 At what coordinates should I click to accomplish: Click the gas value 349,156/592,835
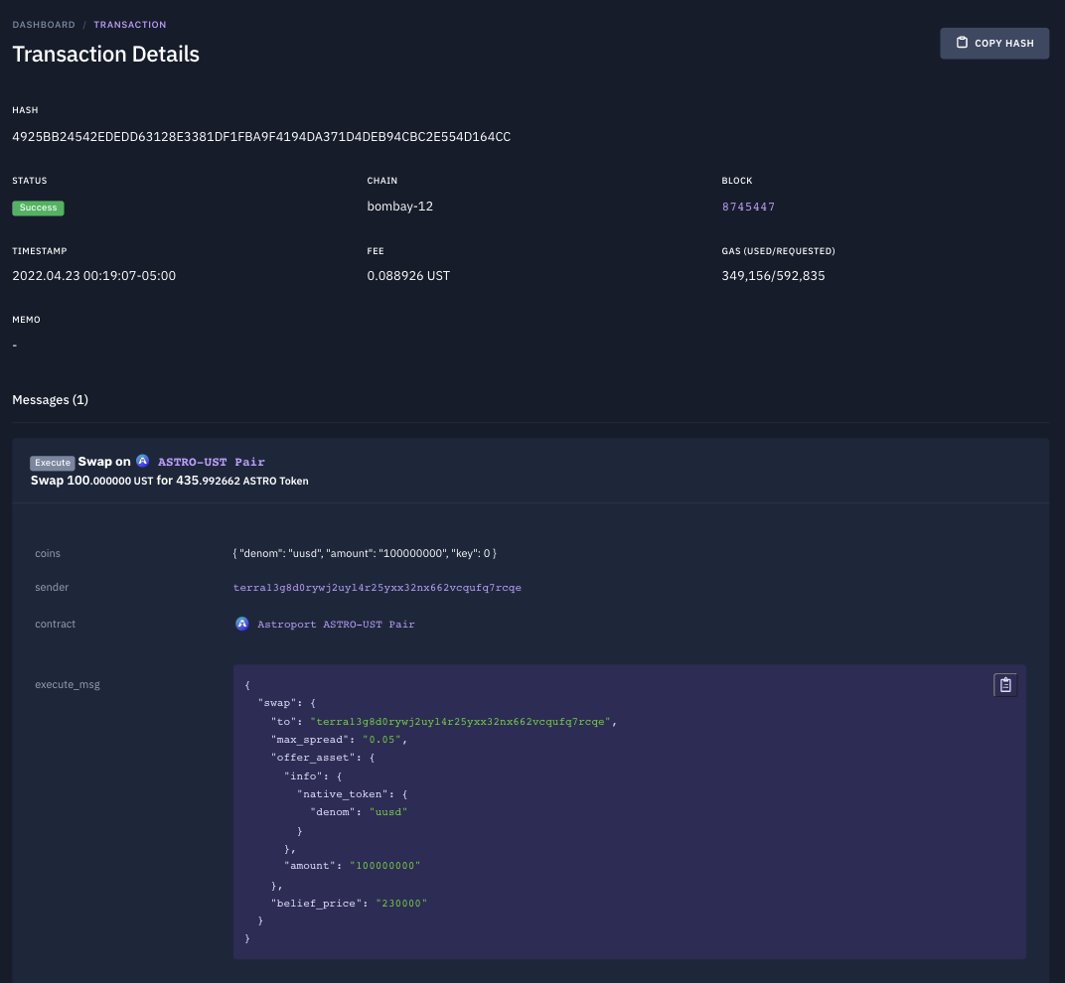pos(773,276)
